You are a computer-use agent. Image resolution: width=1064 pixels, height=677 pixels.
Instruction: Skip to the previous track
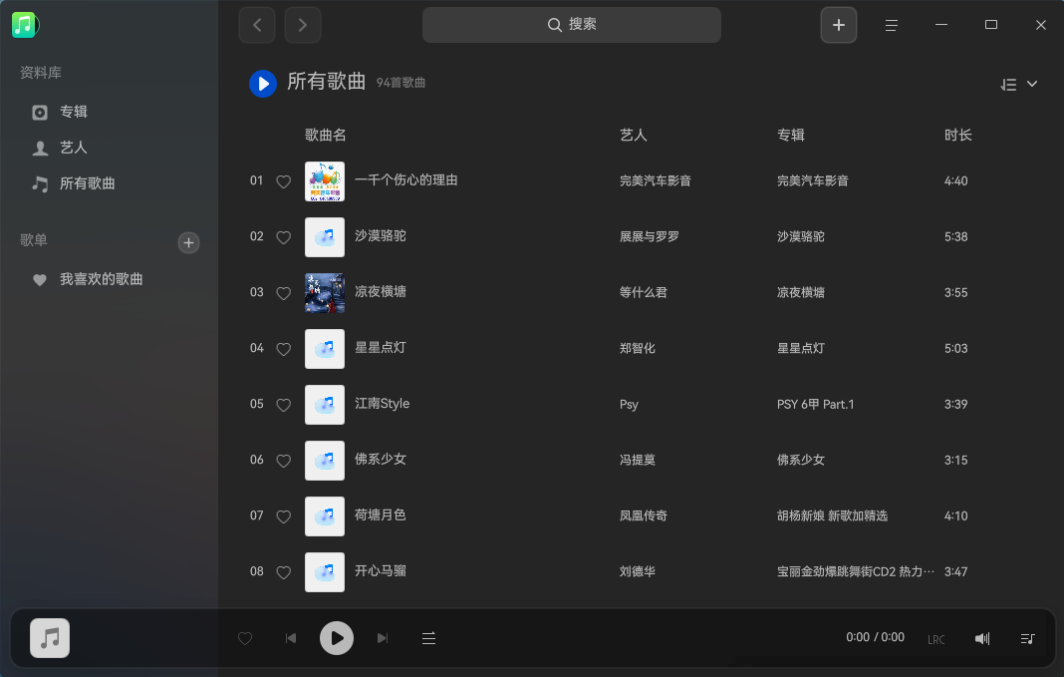[x=291, y=638]
